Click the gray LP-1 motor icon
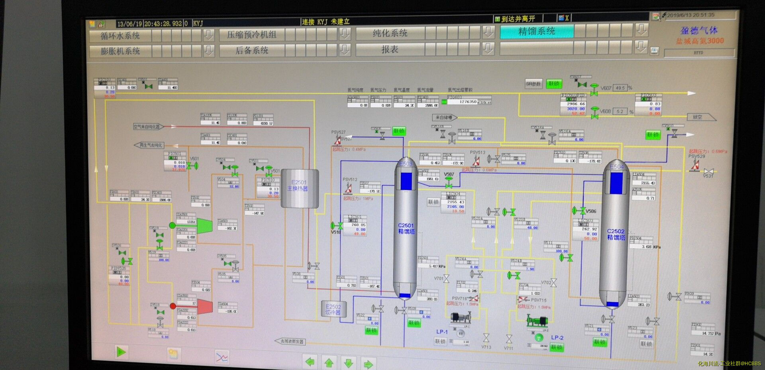The width and height of the screenshot is (765, 370). pos(461,333)
